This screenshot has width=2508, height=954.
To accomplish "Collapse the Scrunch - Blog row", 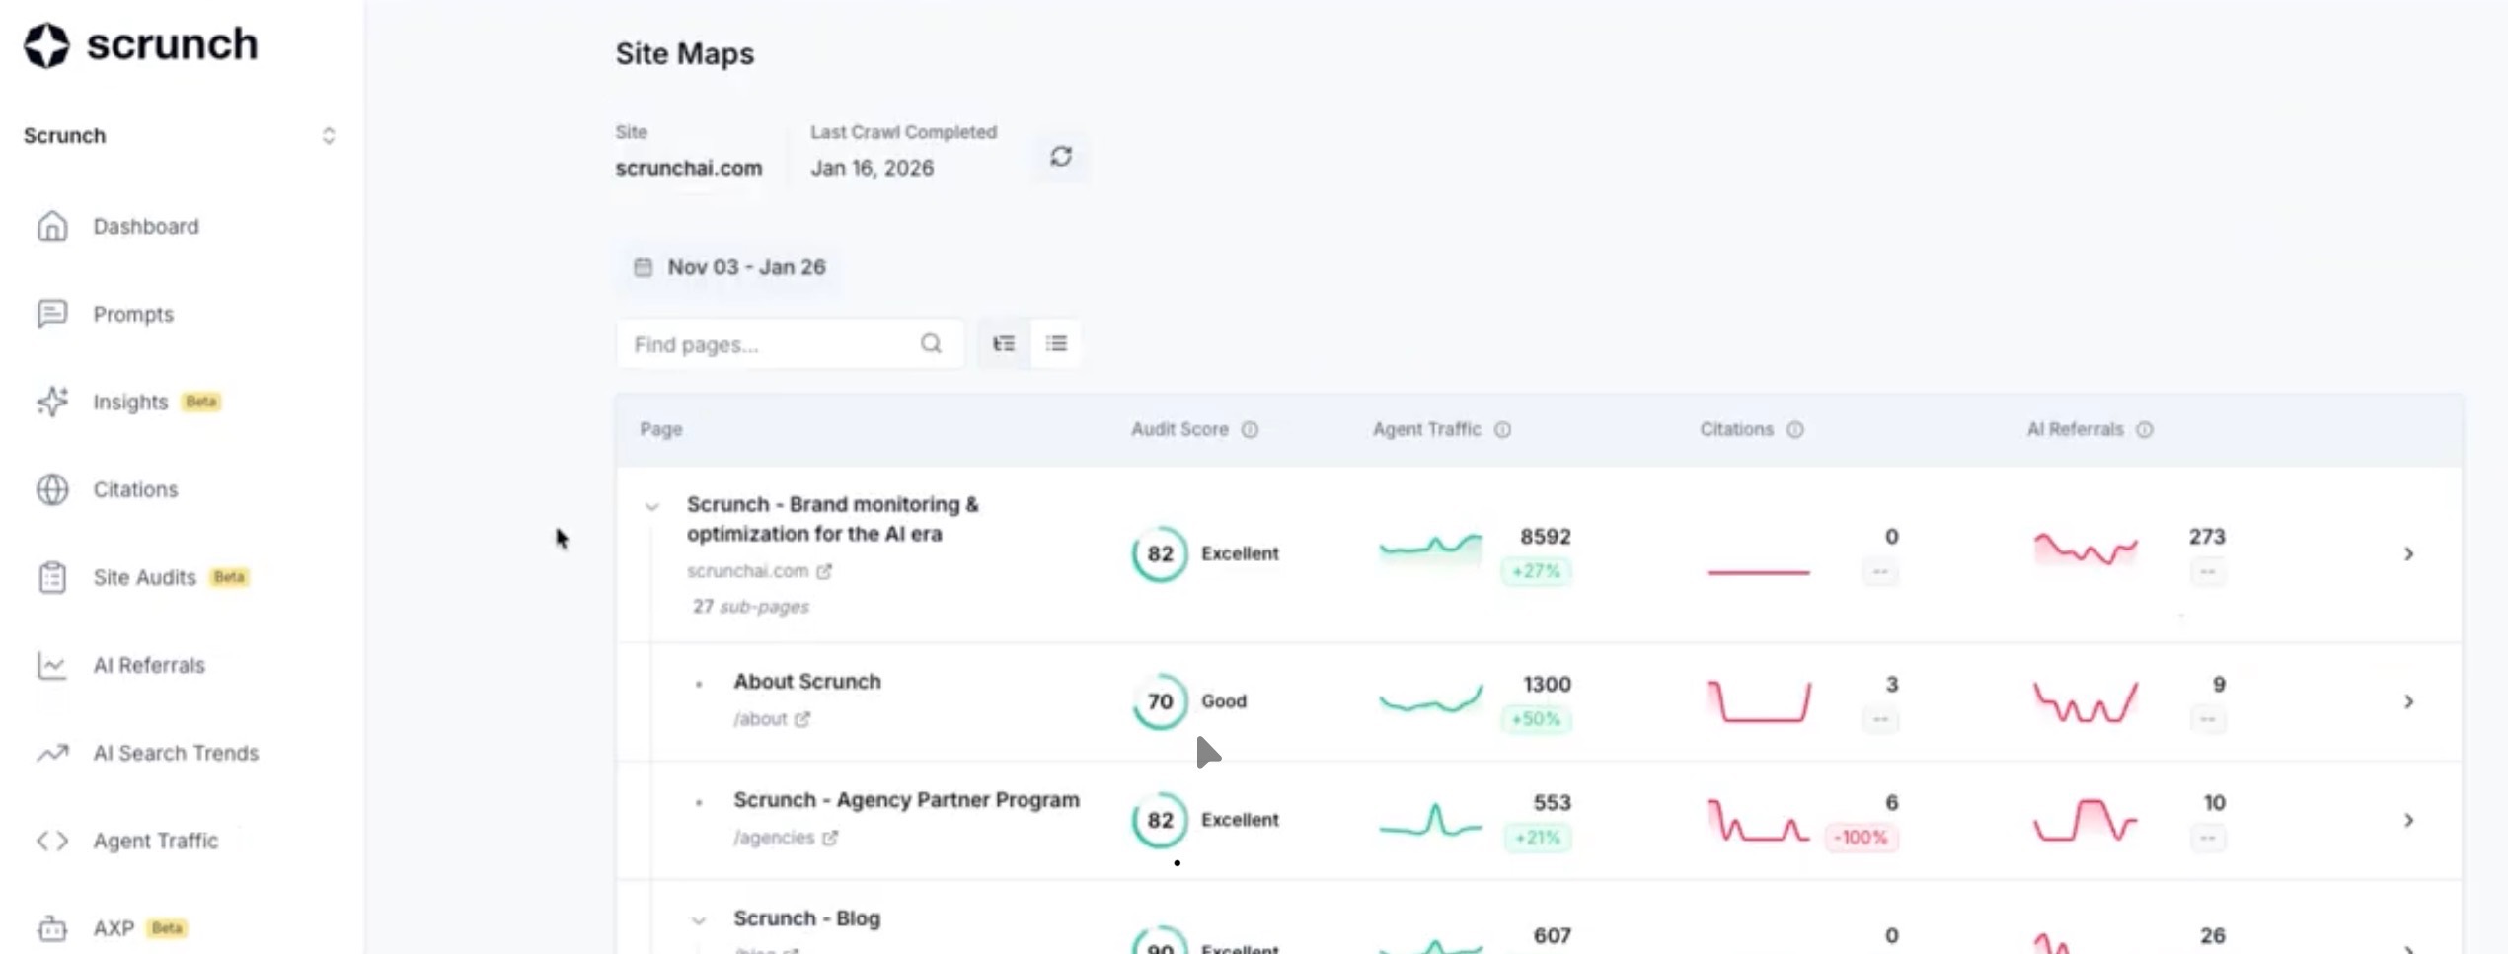I will click(x=699, y=921).
